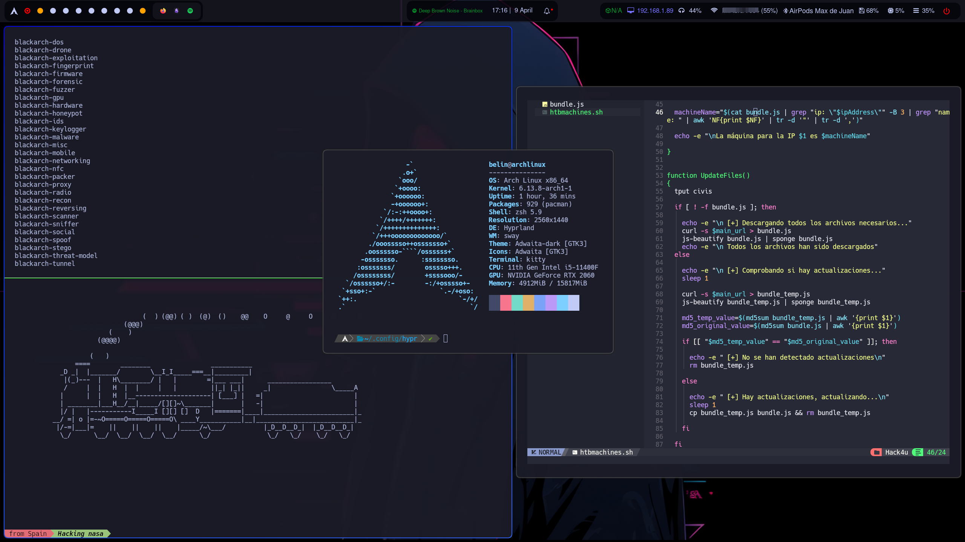Click the memory usage bars icon
The image size is (965, 542).
[916, 11]
